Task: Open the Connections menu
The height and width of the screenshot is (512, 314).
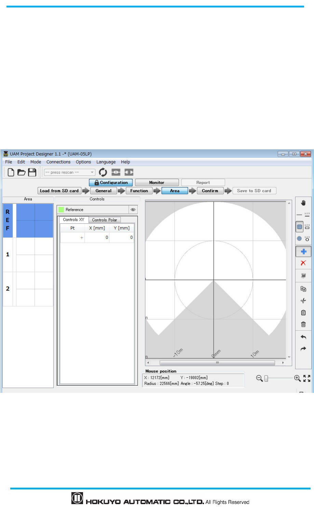Action: [58, 162]
